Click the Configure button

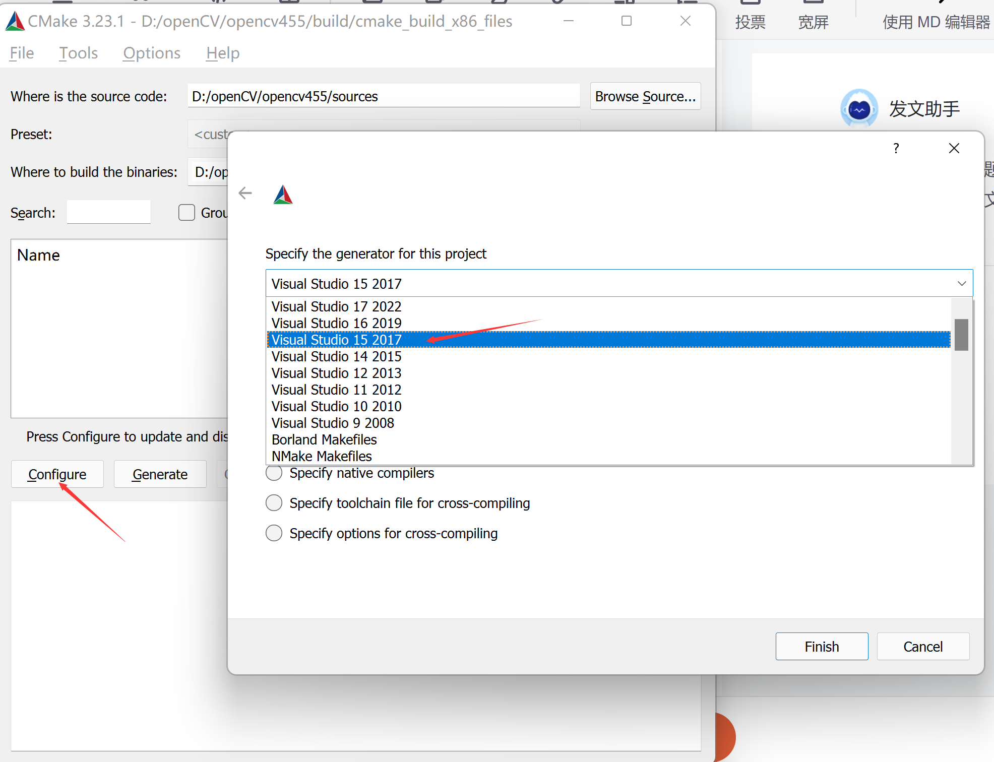coord(57,474)
